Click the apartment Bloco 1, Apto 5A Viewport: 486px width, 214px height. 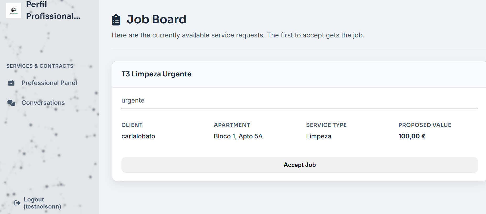click(238, 136)
